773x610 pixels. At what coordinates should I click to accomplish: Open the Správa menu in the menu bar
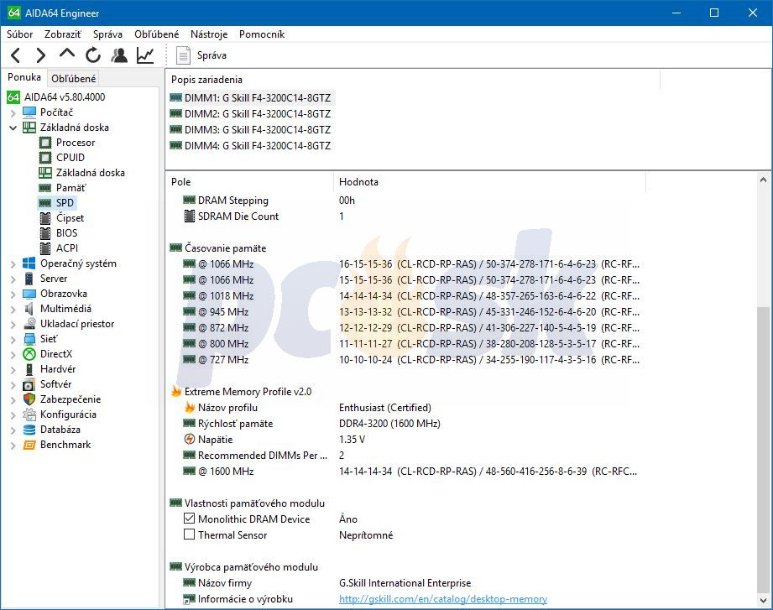point(107,34)
